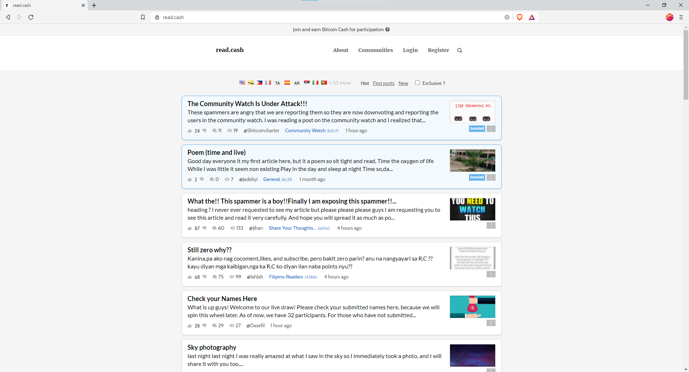
Task: Select the French flag language filter
Action: [x=268, y=83]
